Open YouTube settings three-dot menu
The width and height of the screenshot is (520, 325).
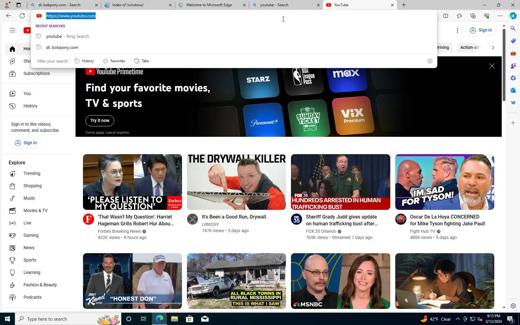tap(457, 30)
